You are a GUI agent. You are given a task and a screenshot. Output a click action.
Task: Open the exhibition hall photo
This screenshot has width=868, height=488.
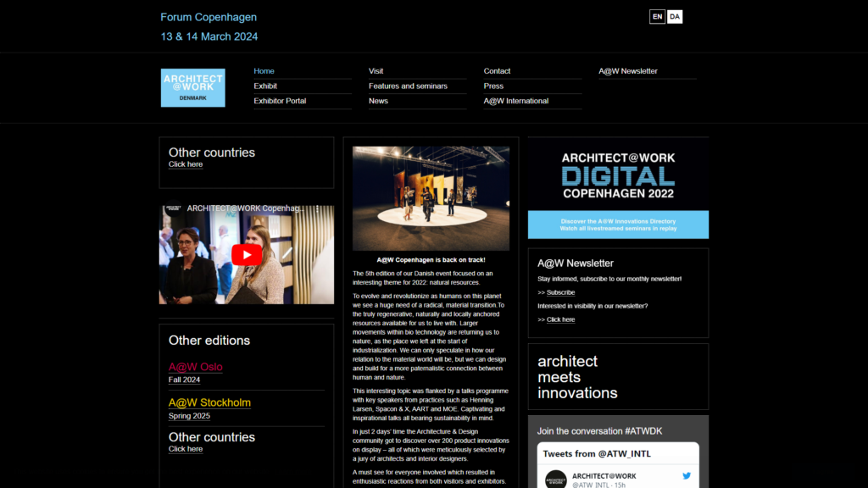(x=431, y=198)
